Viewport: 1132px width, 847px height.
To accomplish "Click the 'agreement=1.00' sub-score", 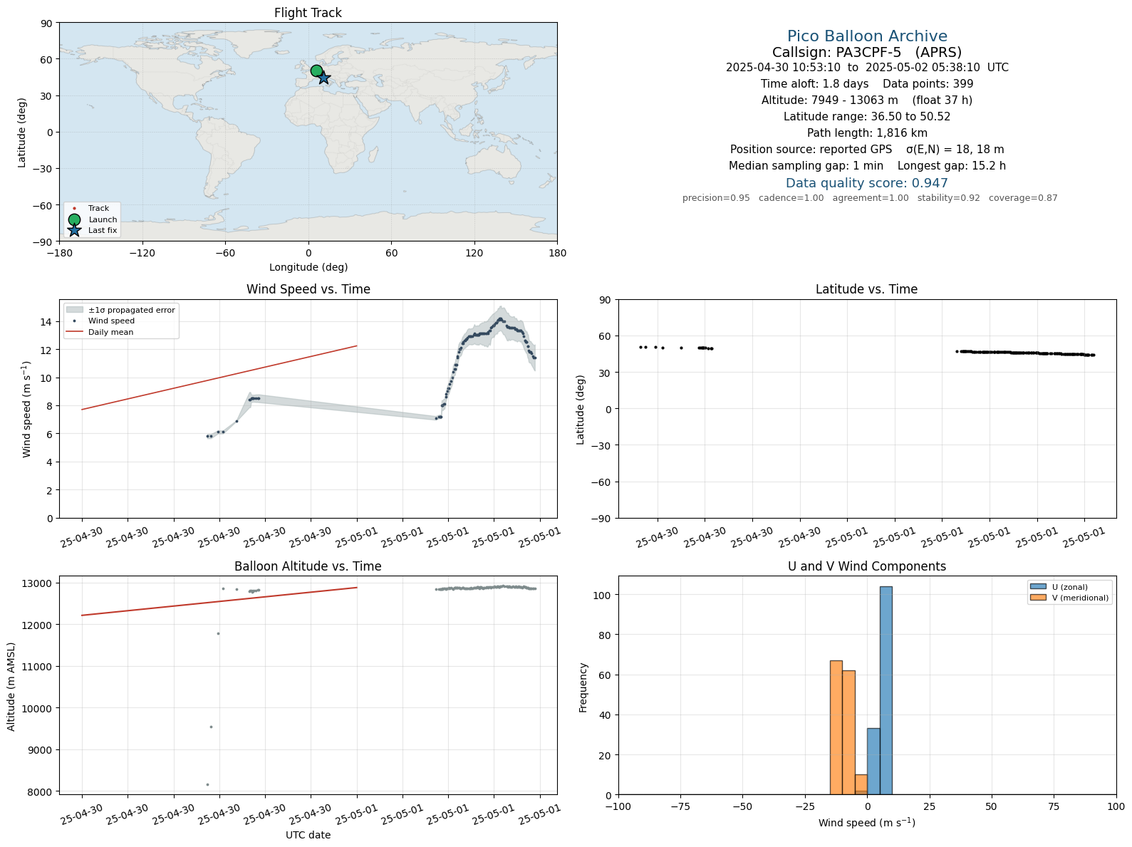I will [871, 198].
